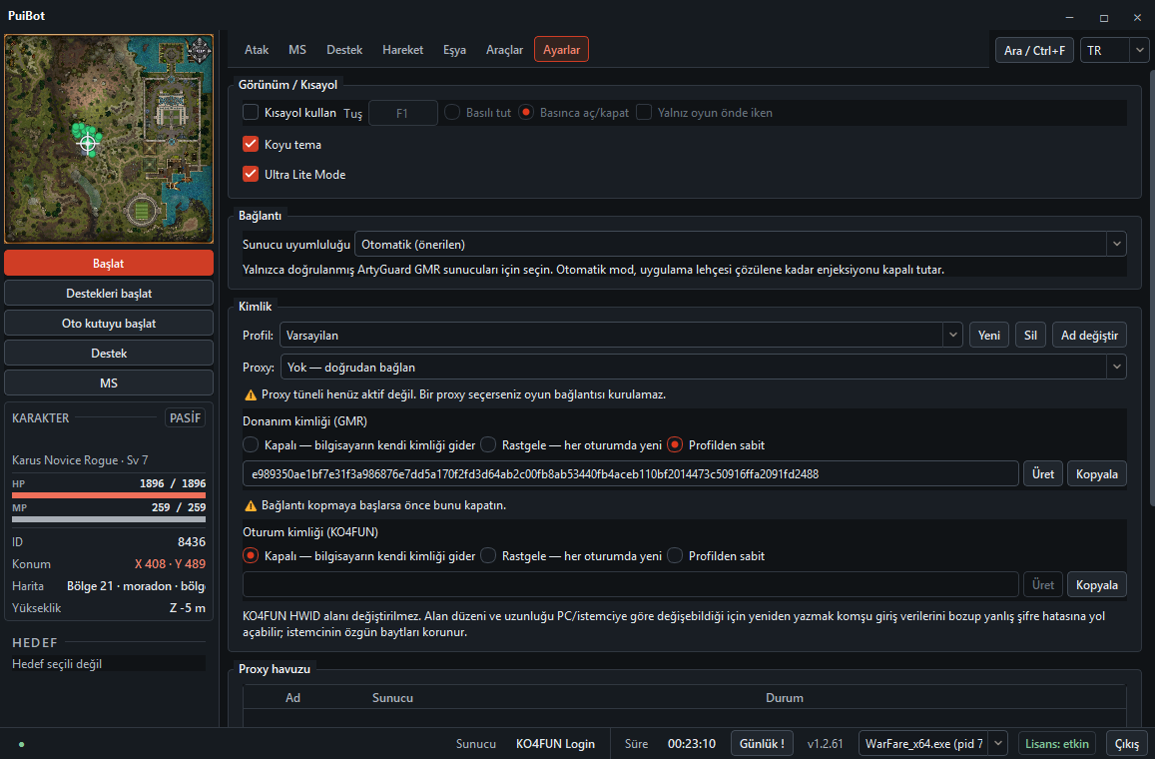Click the compass icon on the minimap
Image resolution: width=1155 pixels, height=759 pixels.
pyautogui.click(x=199, y=50)
